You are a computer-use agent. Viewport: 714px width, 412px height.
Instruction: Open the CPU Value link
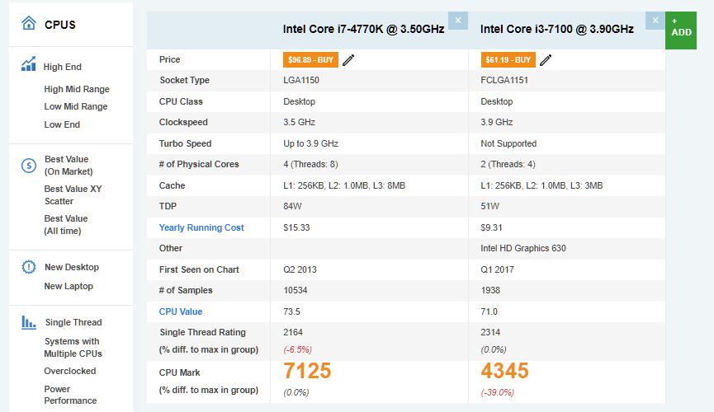181,311
